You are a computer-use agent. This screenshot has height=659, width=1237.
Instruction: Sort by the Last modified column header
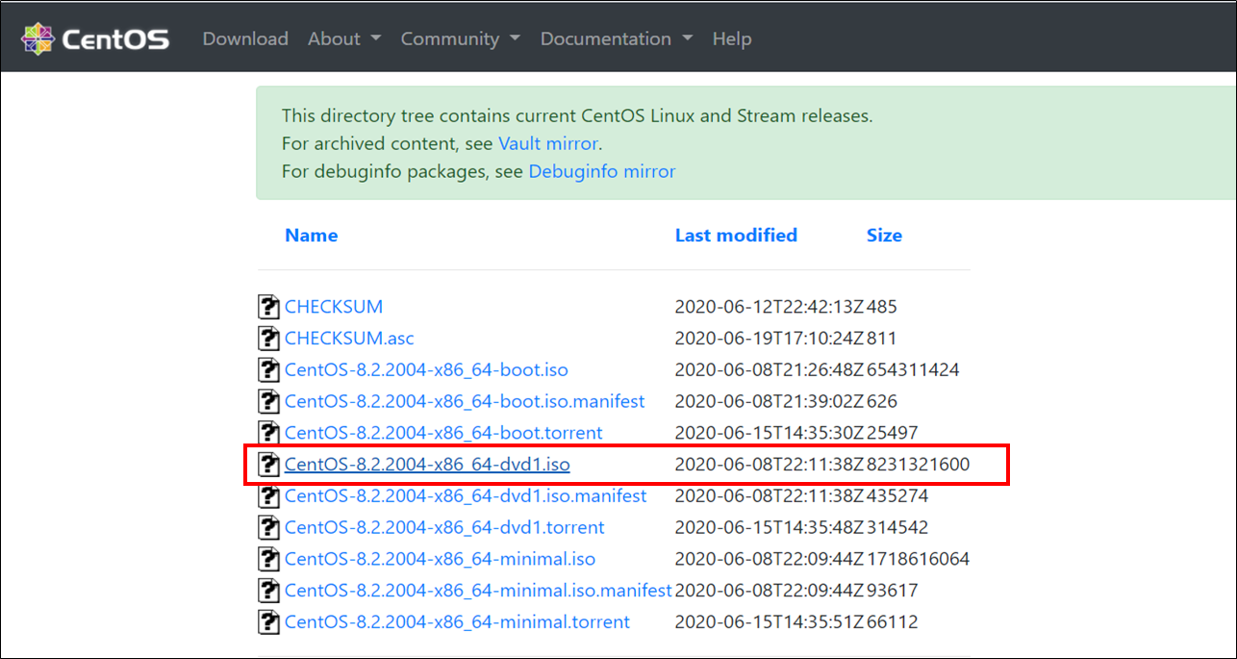pyautogui.click(x=736, y=236)
